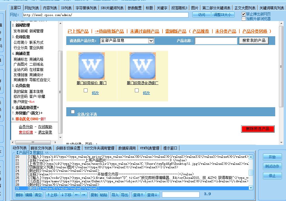Click the 导入 button

[x=115, y=195]
